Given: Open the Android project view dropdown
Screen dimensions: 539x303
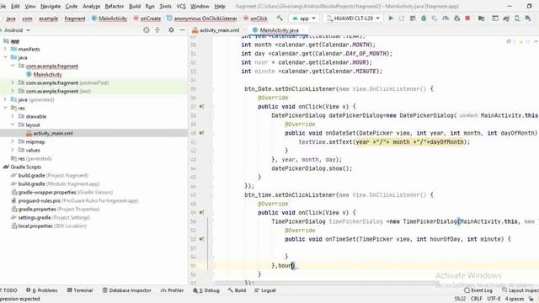Looking at the screenshot, I should pyautogui.click(x=16, y=30).
